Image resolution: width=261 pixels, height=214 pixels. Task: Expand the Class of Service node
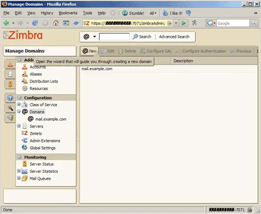click(19, 104)
